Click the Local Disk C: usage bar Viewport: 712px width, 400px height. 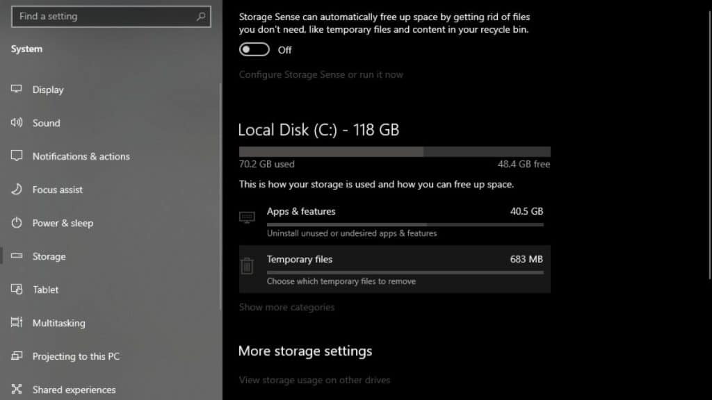click(394, 151)
